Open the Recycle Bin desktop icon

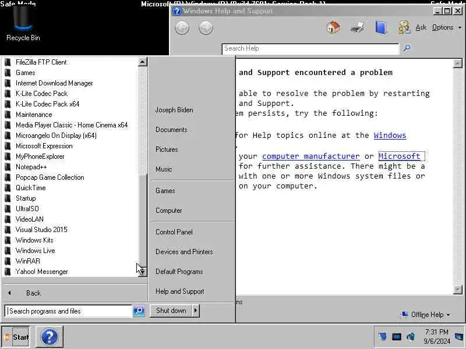[23, 24]
